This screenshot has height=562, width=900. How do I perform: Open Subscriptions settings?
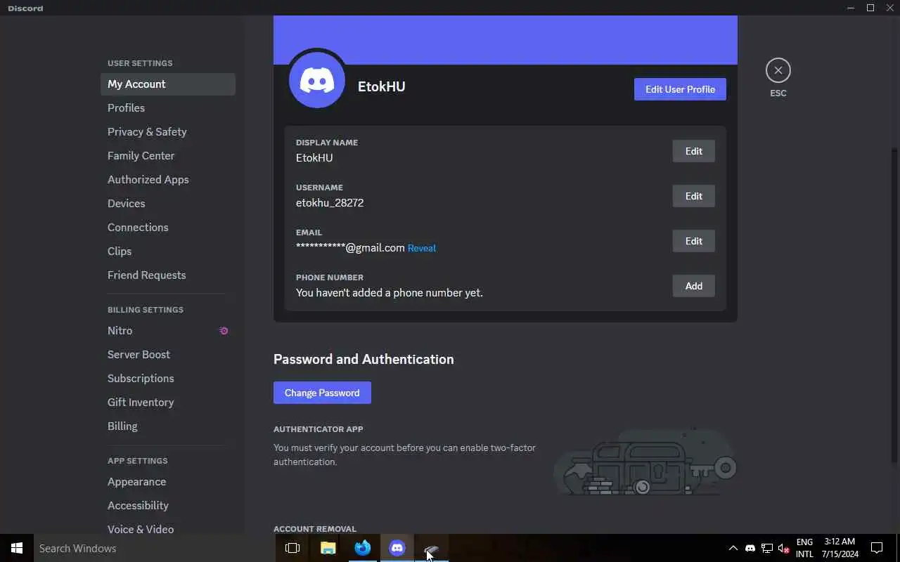click(x=168, y=378)
